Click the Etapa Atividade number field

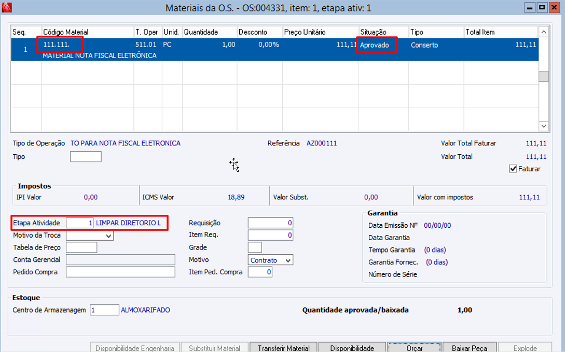79,223
